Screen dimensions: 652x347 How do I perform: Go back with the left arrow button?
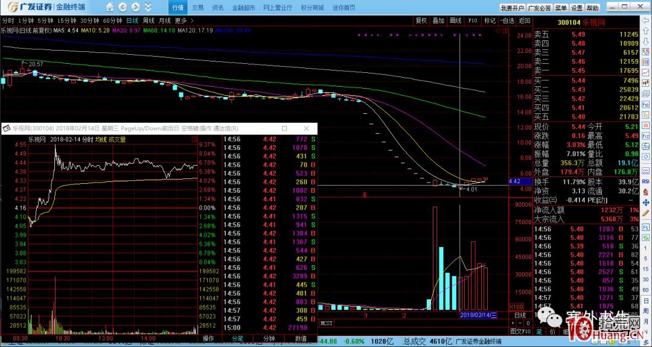[x=123, y=7]
